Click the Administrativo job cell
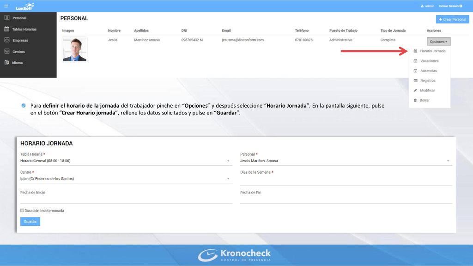Viewport: 473px width, 266px height. (x=340, y=40)
